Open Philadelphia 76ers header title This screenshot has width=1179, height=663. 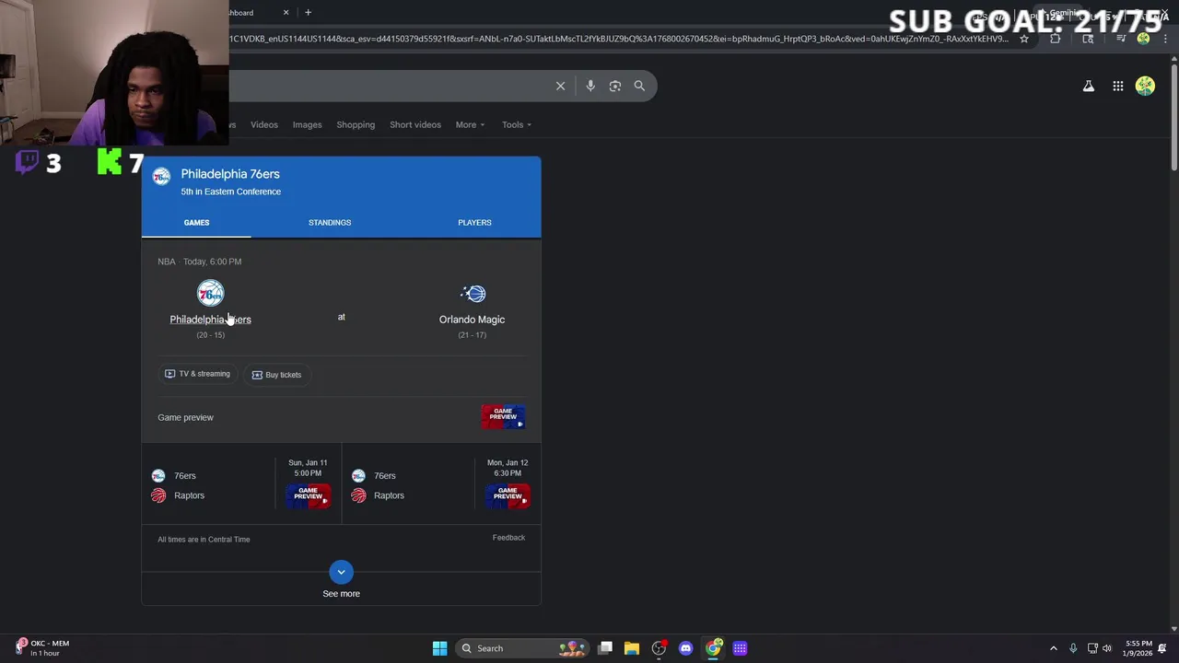tap(230, 174)
